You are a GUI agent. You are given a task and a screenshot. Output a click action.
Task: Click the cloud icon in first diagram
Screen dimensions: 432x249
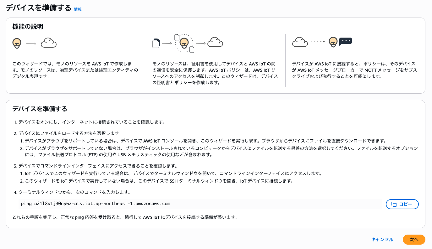tap(49, 43)
